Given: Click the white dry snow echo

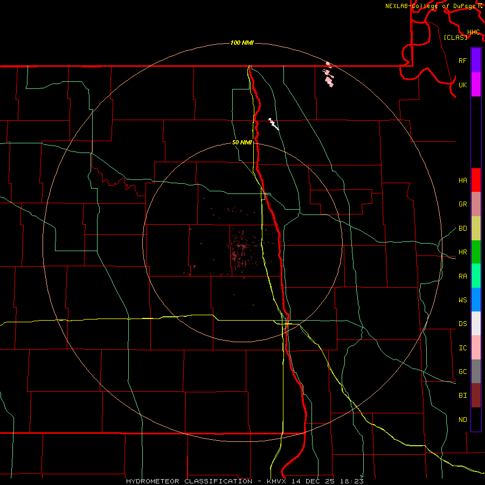Looking at the screenshot, I should [x=273, y=124].
